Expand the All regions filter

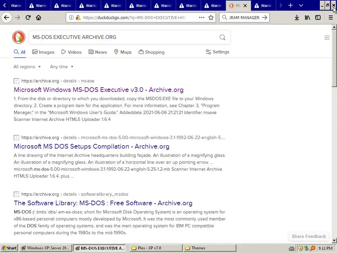tap(27, 67)
